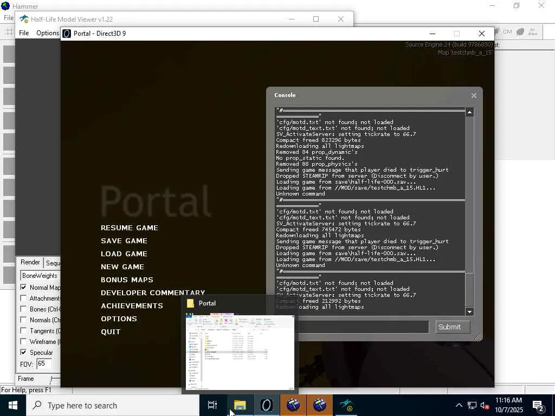
Task: Click console scrollbar down arrow
Action: pos(469,311)
